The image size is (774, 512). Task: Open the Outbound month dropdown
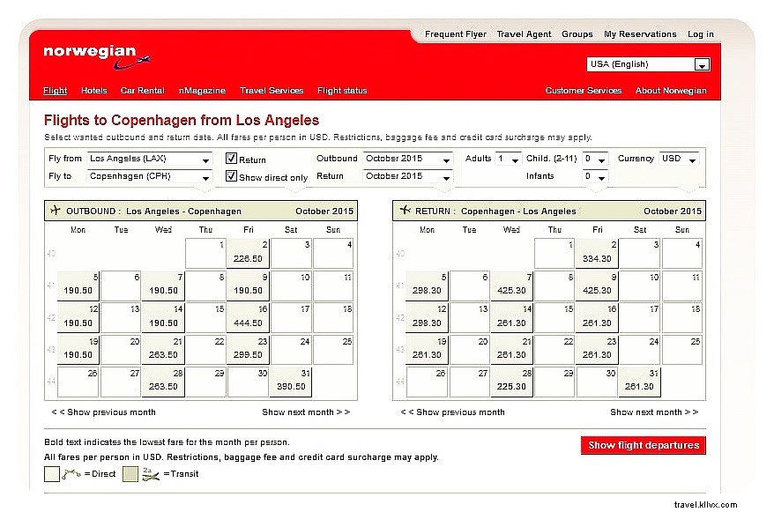[x=408, y=159]
